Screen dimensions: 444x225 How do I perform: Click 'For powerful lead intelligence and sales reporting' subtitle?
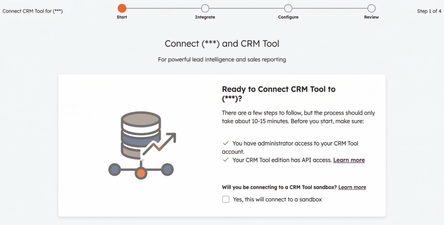[222, 59]
